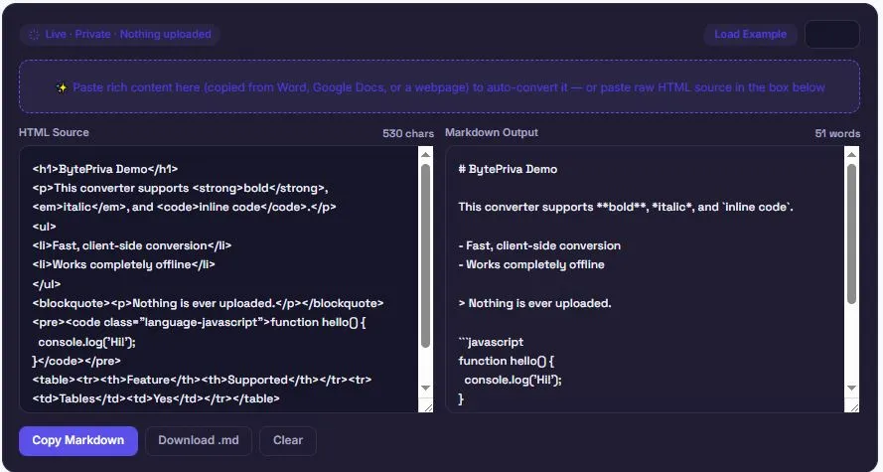883x472 pixels.
Task: Click the opening <ul> line in HTML Source
Action: 44,227
